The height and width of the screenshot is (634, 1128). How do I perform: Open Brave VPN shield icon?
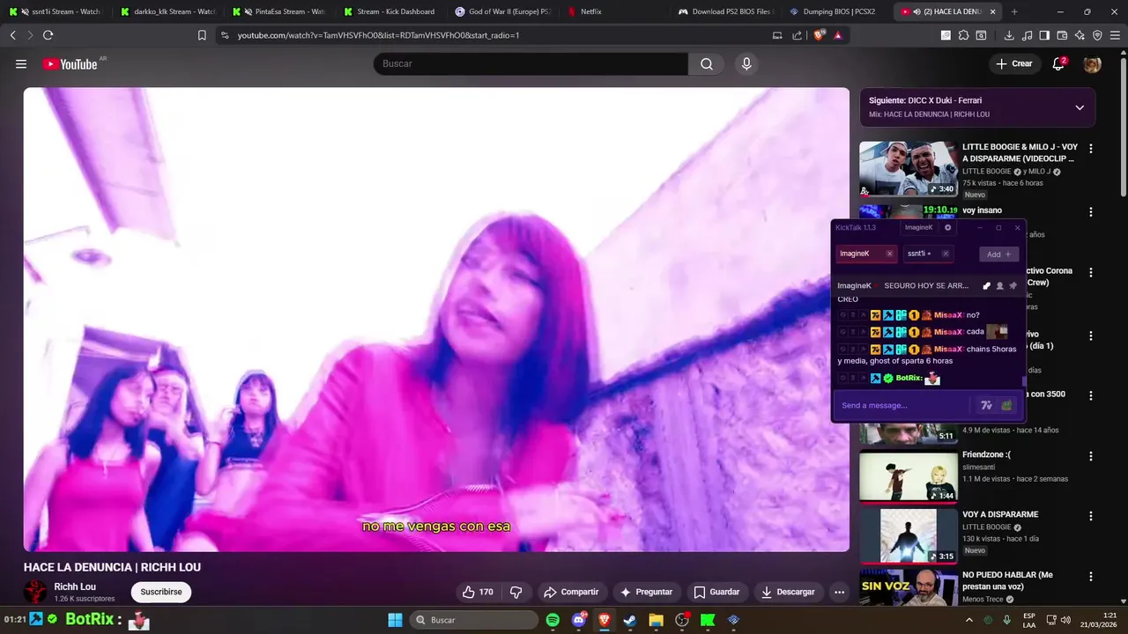(1097, 35)
